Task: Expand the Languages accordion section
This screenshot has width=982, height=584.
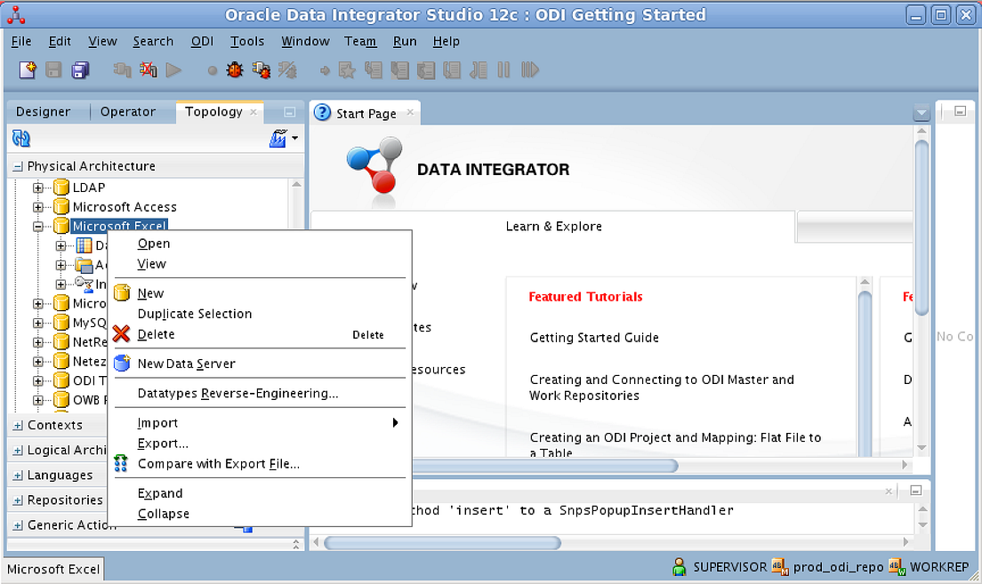Action: (20, 475)
